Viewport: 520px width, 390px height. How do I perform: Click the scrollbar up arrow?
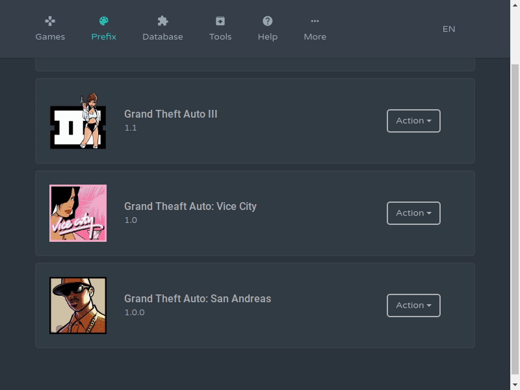(515, 5)
